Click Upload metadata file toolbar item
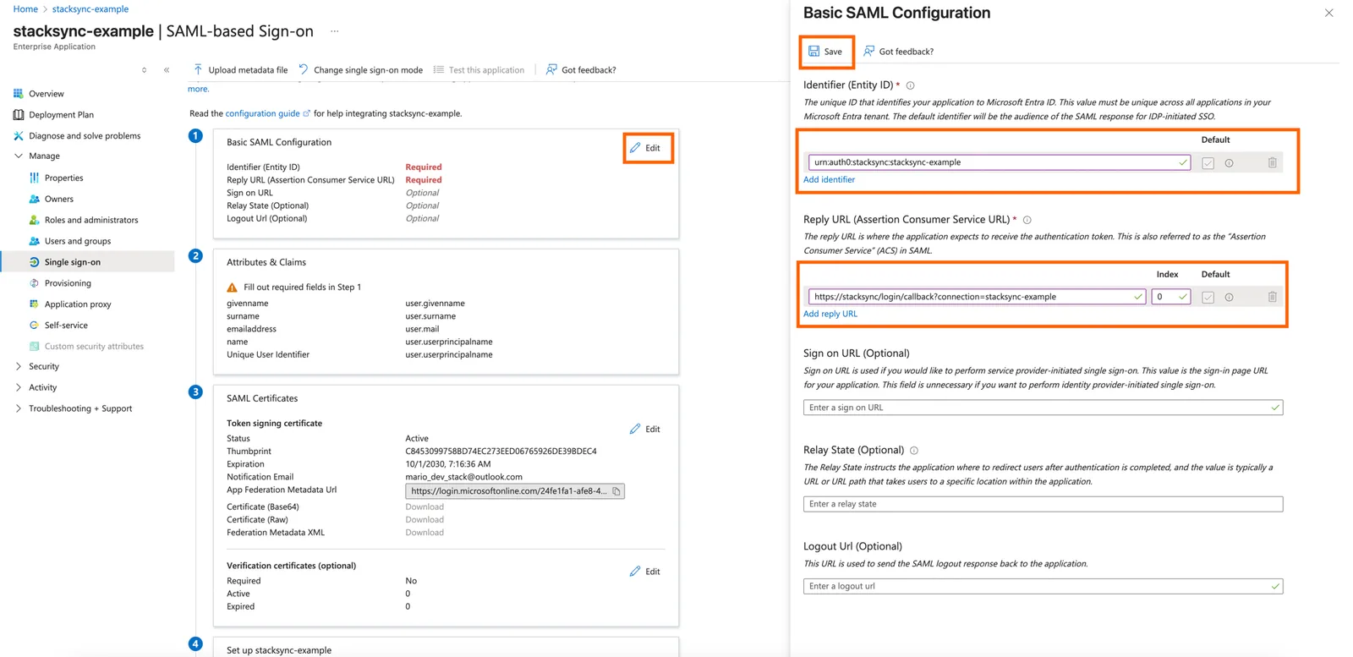The height and width of the screenshot is (657, 1353). pyautogui.click(x=240, y=70)
